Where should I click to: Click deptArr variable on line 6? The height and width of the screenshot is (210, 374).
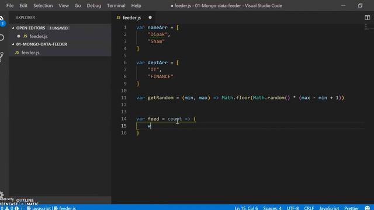click(x=157, y=62)
